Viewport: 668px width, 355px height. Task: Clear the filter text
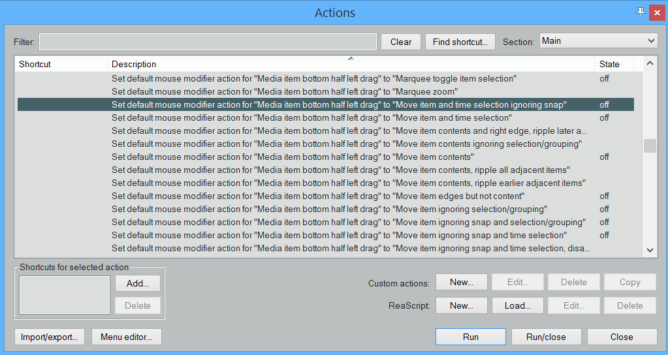[401, 42]
